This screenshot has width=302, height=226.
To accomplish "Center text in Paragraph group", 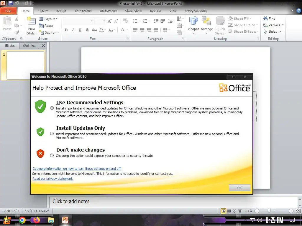I will tap(142, 30).
